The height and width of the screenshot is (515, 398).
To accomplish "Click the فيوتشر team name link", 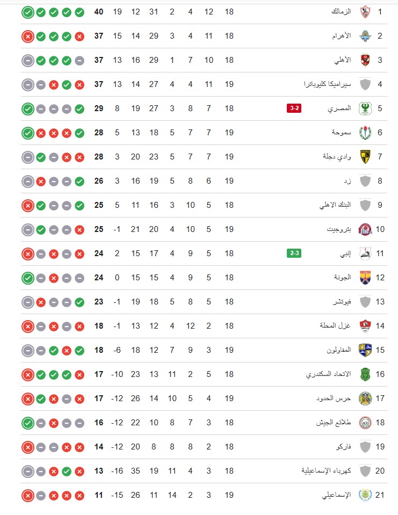I will point(341,302).
